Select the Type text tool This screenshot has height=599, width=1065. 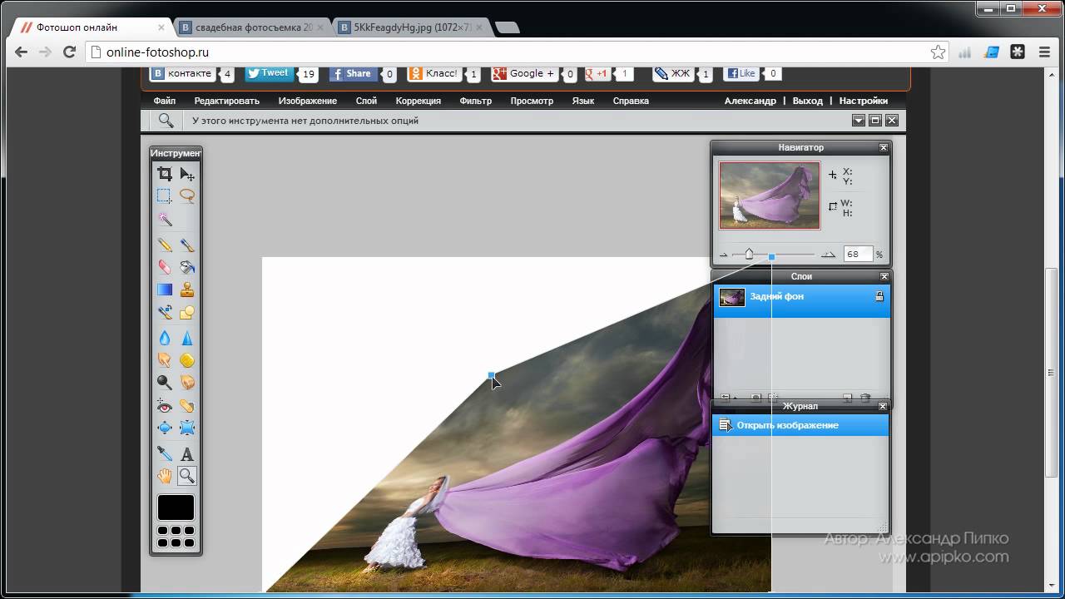[187, 453]
